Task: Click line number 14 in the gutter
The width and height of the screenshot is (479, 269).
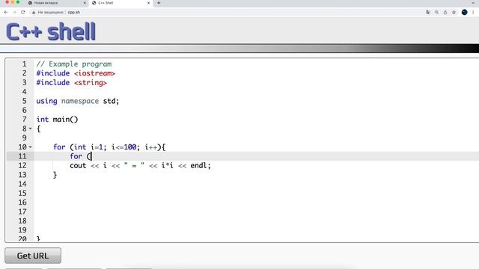Action: point(22,184)
